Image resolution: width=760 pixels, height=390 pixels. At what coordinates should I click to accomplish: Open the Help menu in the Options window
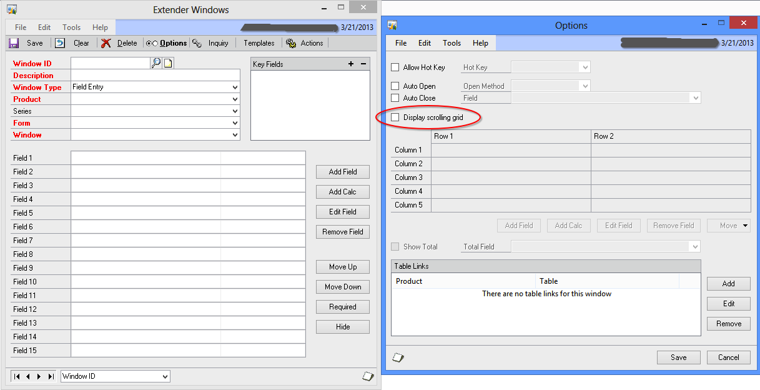pos(480,43)
